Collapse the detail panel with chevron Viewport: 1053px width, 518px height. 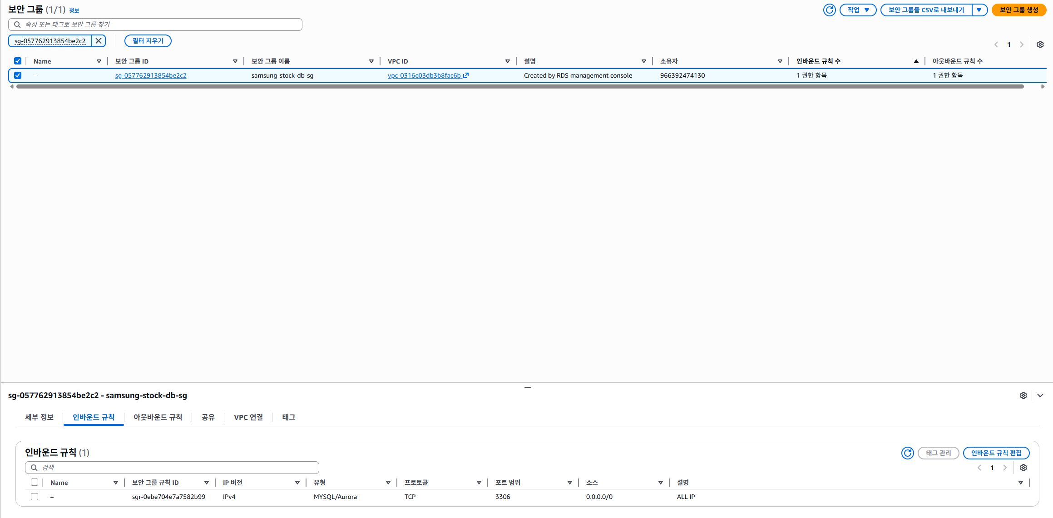(x=1040, y=395)
